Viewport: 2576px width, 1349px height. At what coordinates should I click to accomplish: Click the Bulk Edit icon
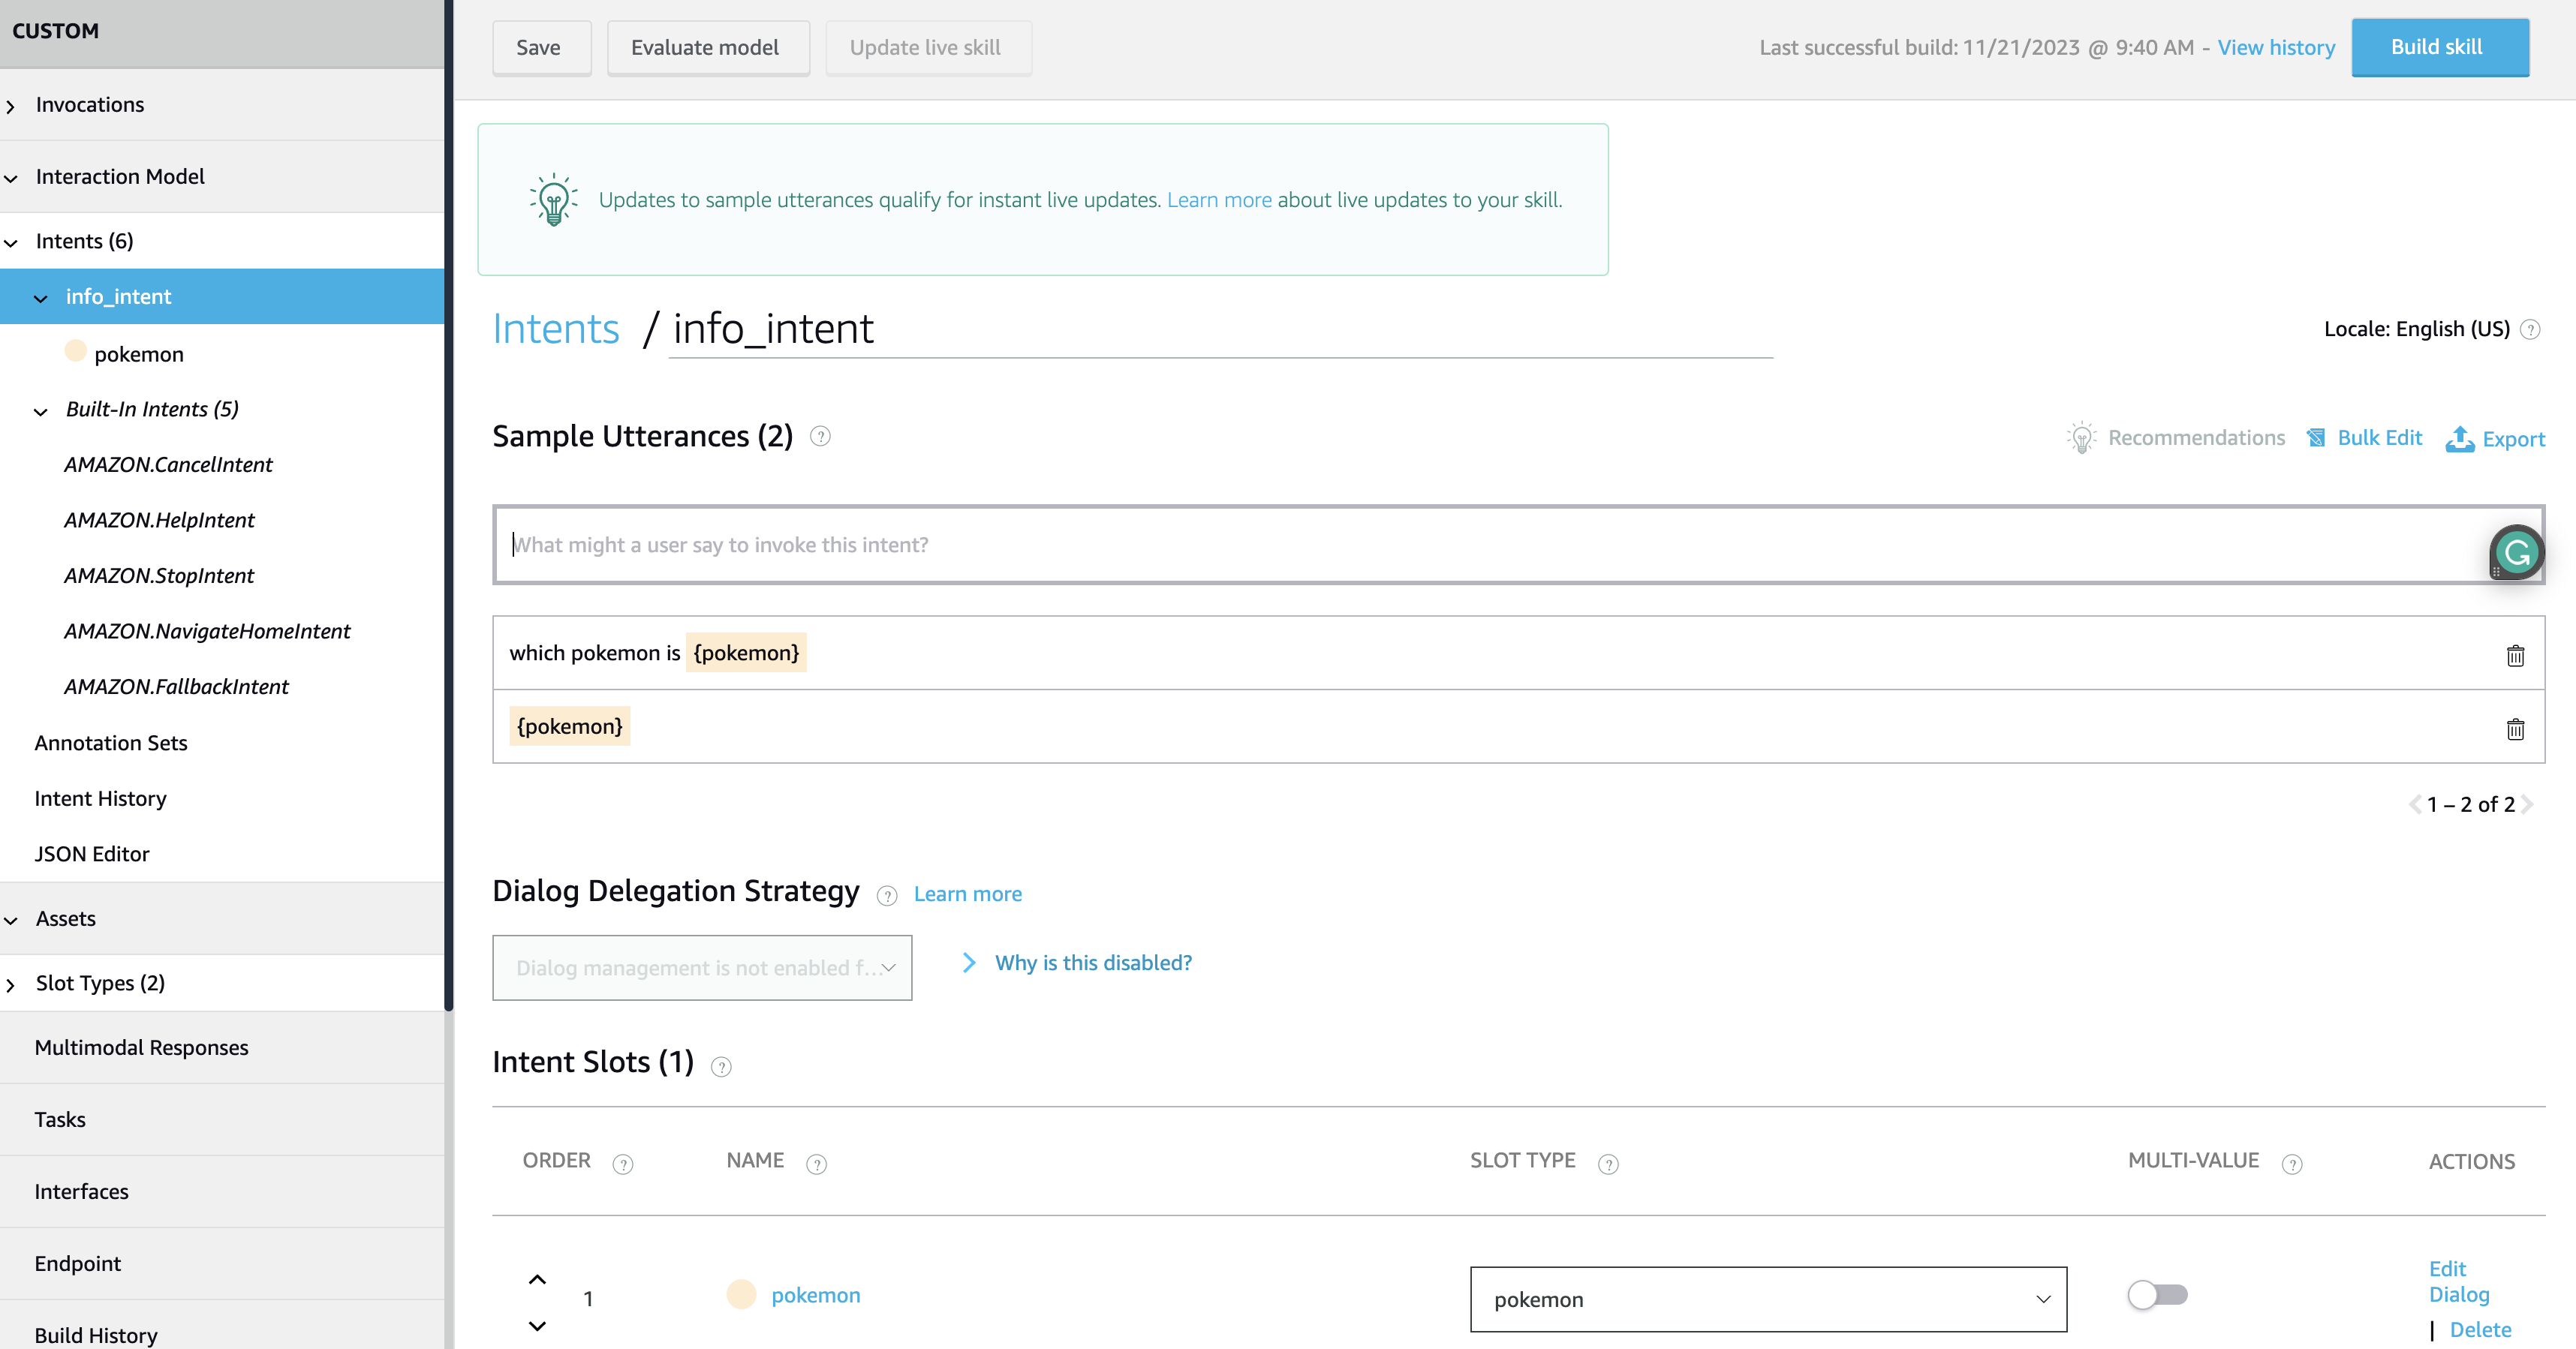coord(2316,437)
